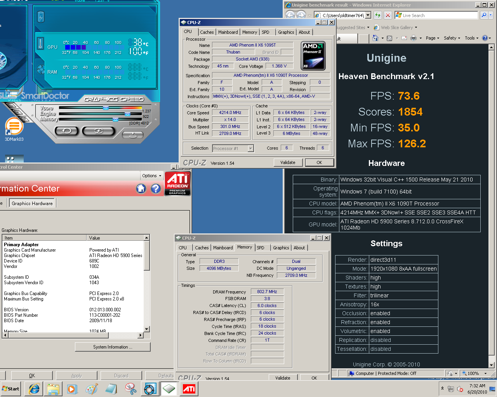
Task: Click the SmartDoctor download settings button
Action: (x=132, y=135)
